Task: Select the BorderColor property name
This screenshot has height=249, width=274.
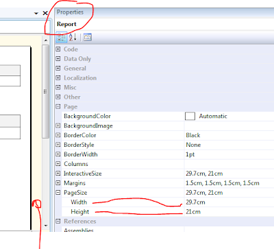Action: coord(80,135)
